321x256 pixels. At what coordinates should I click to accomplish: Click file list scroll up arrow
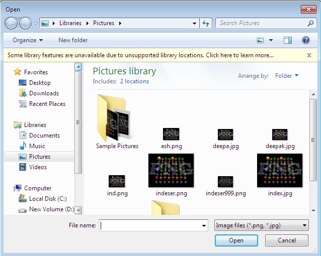pyautogui.click(x=313, y=94)
